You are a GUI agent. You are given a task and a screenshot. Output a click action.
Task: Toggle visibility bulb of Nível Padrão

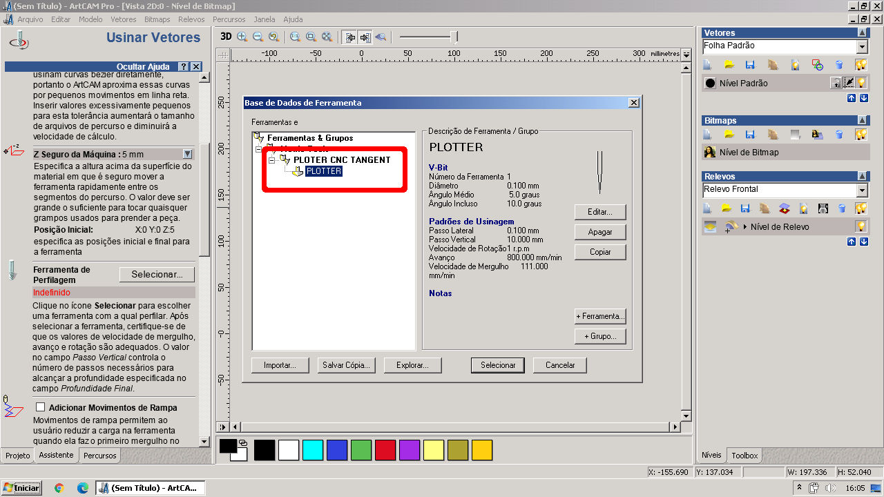[861, 83]
